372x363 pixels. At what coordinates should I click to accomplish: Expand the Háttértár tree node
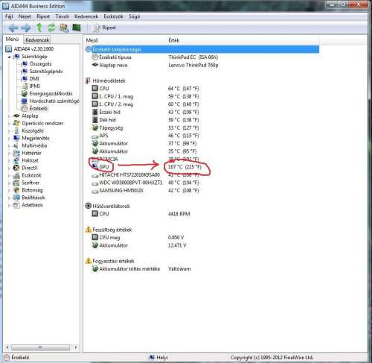[9, 154]
